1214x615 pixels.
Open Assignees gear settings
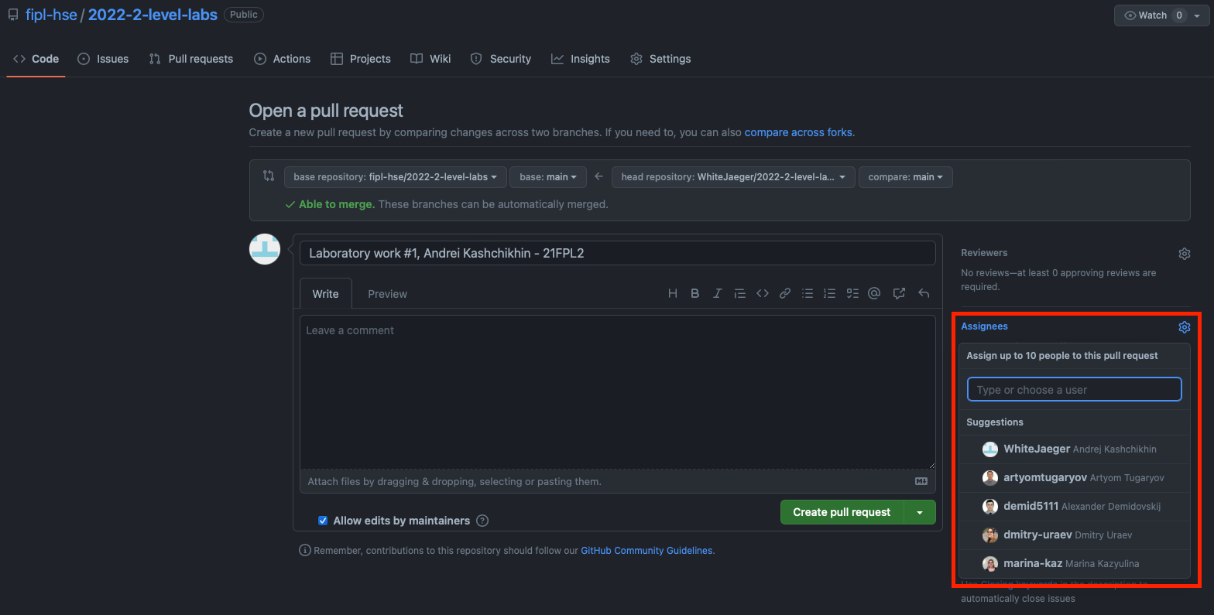1185,327
